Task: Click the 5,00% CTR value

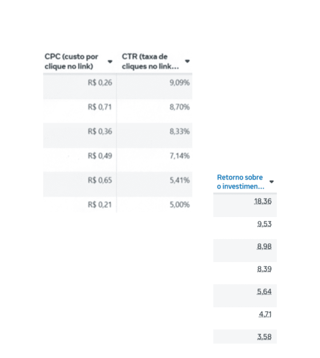Action: coord(180,204)
